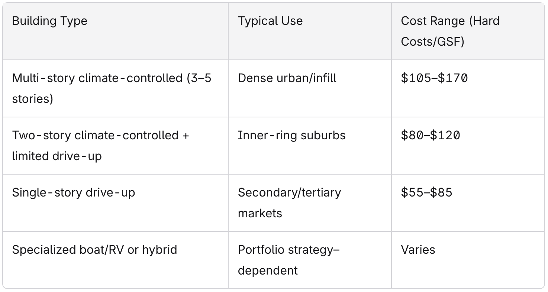Click the Portfolio strategy–dependent cell
Screen dimensions: 548x292
[x=310, y=260]
